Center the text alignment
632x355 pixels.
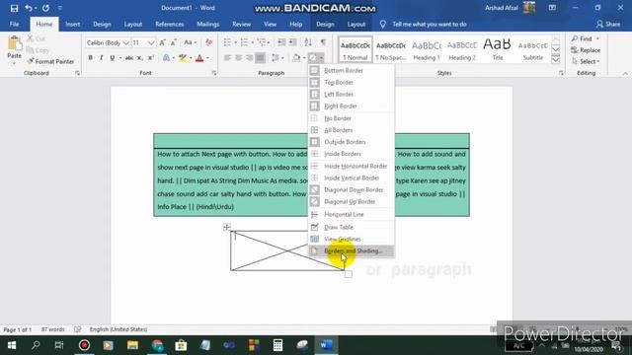click(x=239, y=58)
